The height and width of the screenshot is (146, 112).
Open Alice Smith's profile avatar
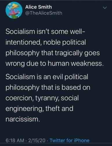14,10
